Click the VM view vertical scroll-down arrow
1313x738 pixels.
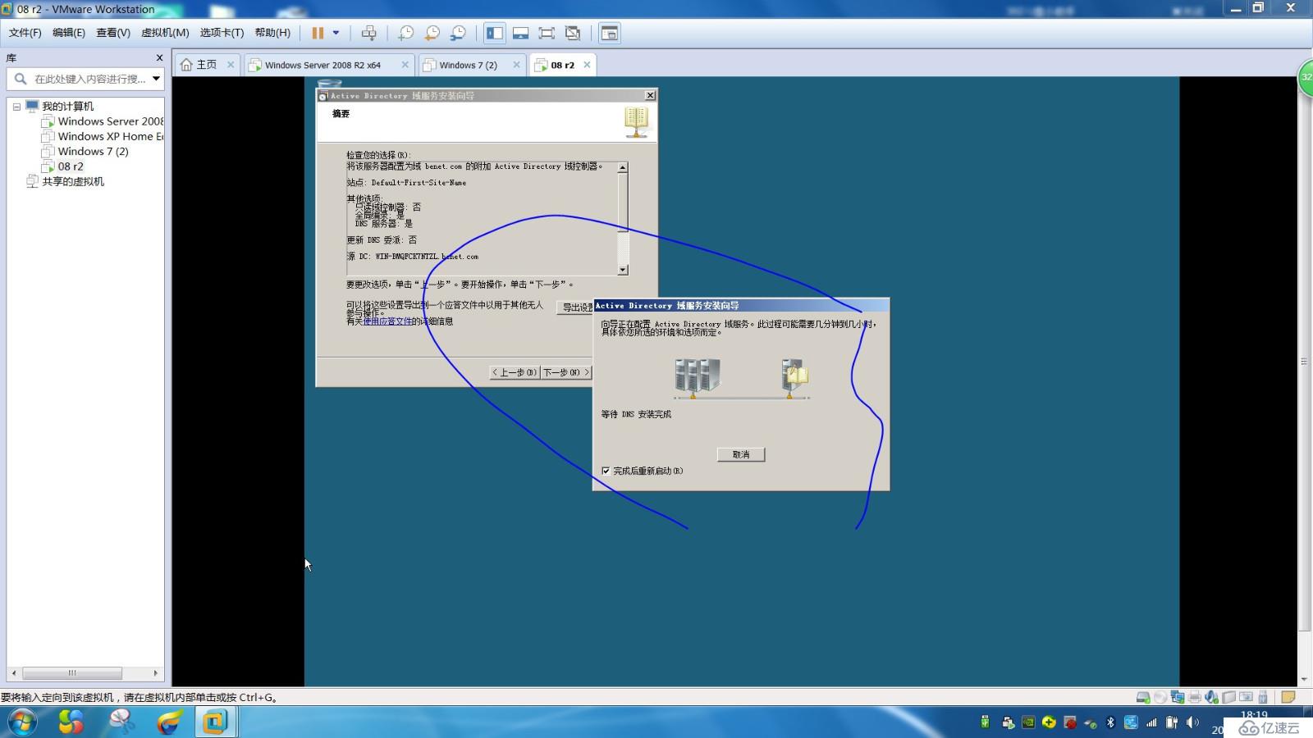(1304, 680)
